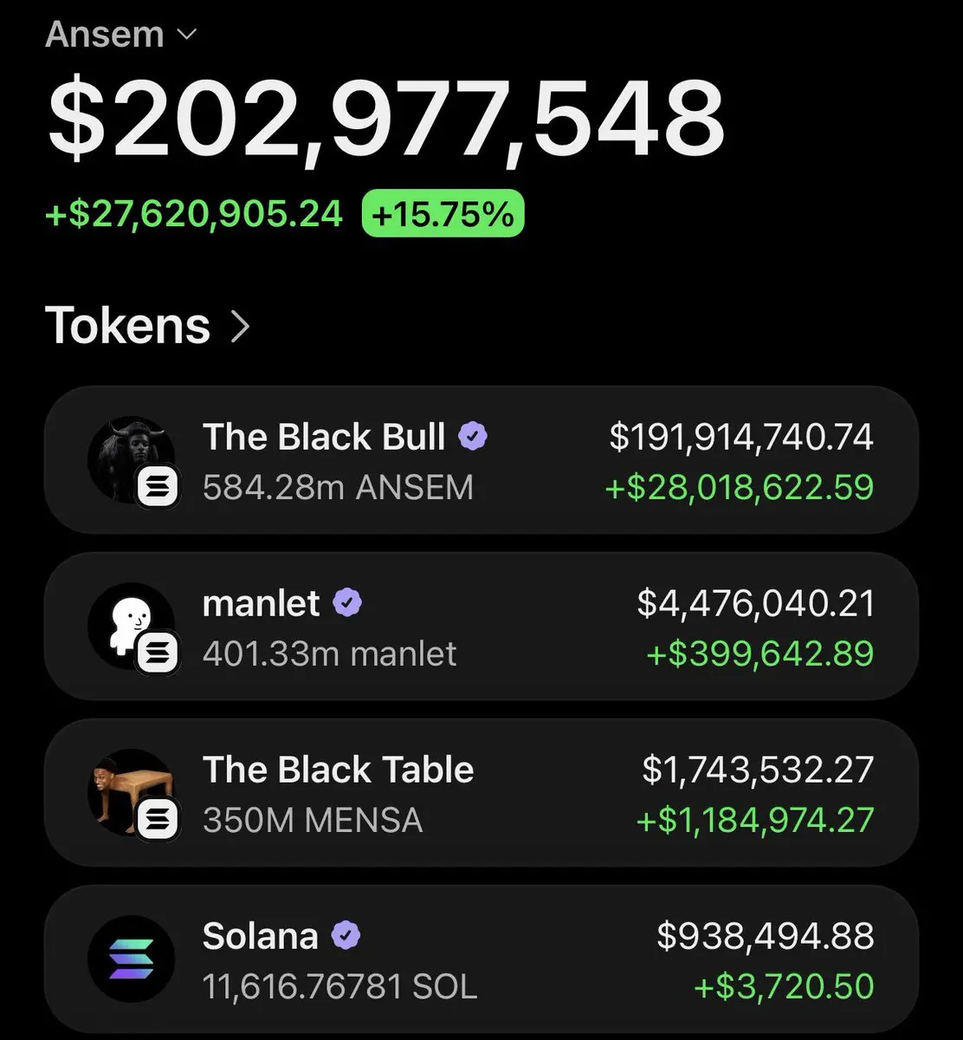The width and height of the screenshot is (963, 1040).
Task: Tap The Black Table token image
Action: coord(132,793)
